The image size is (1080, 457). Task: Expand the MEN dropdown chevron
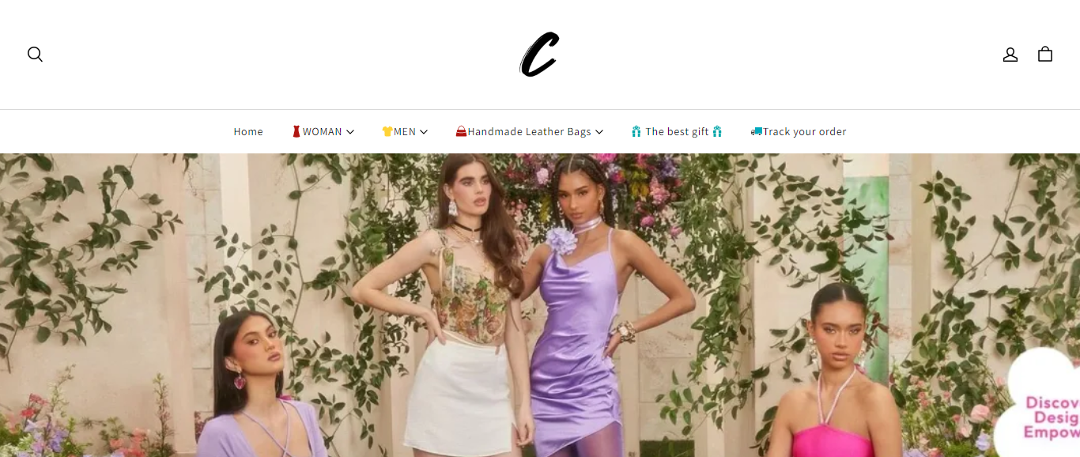tap(424, 132)
